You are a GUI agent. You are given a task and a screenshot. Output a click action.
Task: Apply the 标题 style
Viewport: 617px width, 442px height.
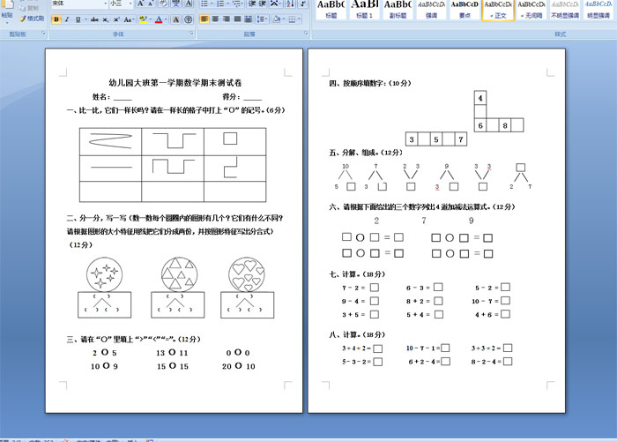[x=331, y=10]
